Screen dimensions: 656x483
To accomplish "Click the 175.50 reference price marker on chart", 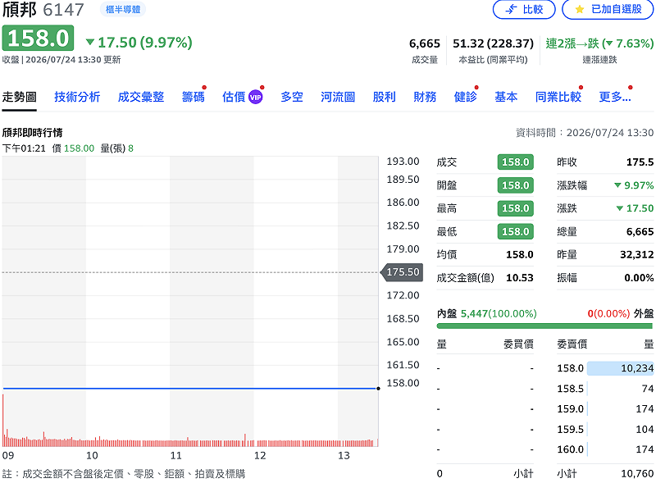I will coord(402,272).
